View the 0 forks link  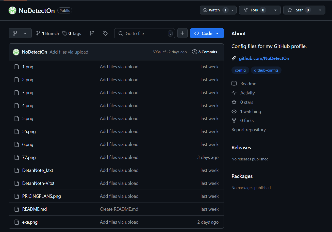247,121
